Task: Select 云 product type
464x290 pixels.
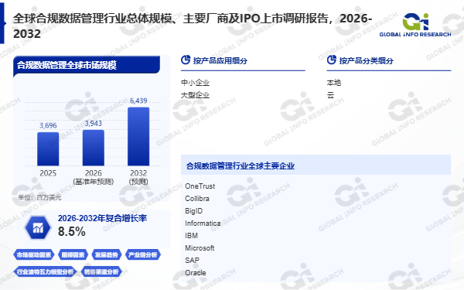Action: 330,95
